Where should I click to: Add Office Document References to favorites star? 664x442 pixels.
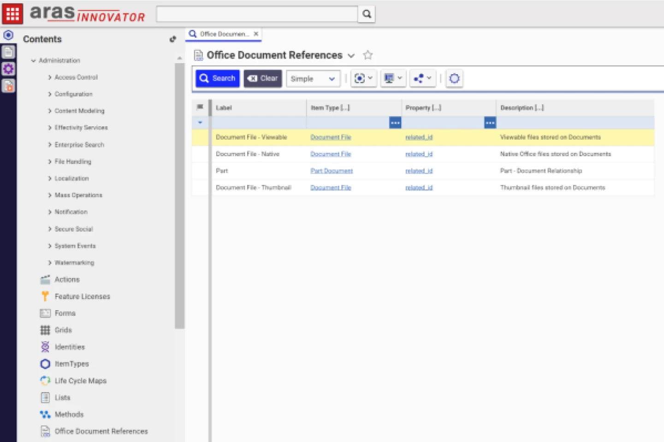click(x=368, y=55)
